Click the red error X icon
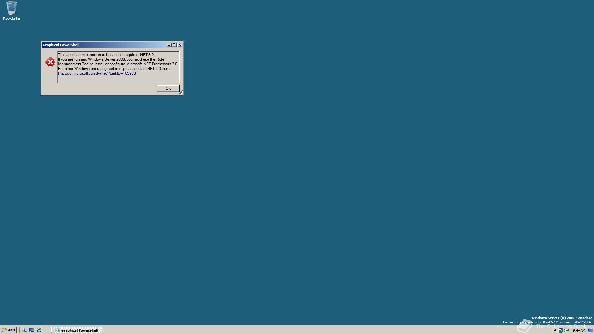 tap(50, 62)
